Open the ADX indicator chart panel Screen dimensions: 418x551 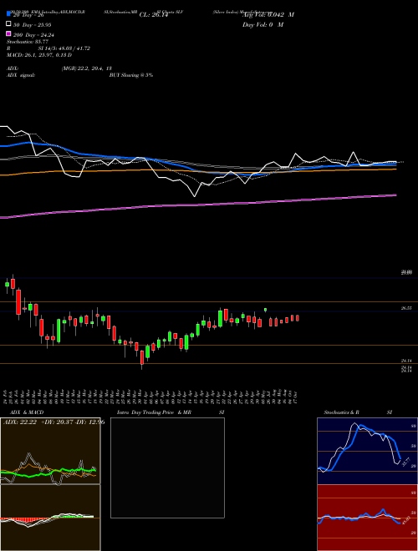[50, 451]
